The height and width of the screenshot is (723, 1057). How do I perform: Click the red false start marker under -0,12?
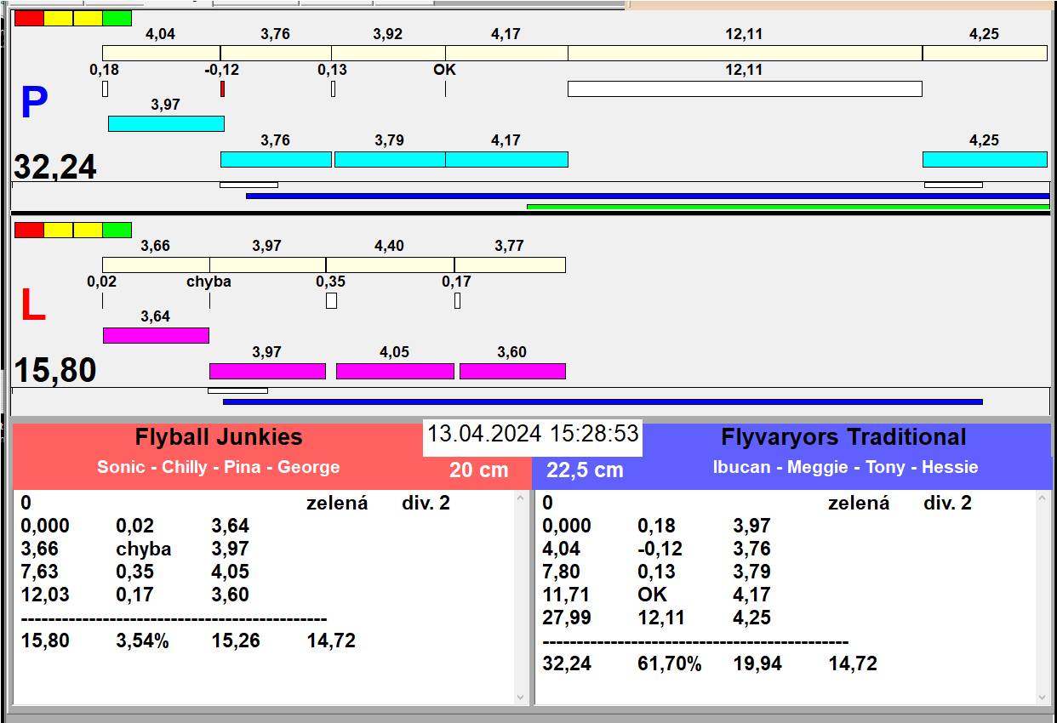click(222, 88)
